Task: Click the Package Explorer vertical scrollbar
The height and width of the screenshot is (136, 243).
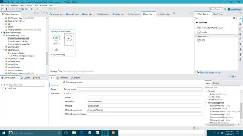Action: (x=47, y=59)
